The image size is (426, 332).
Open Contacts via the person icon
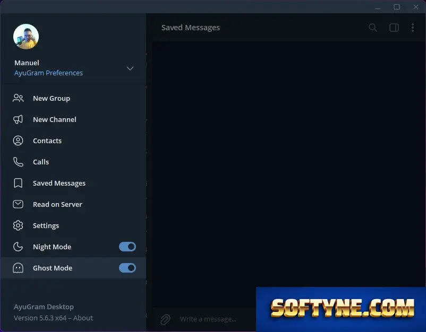click(18, 141)
